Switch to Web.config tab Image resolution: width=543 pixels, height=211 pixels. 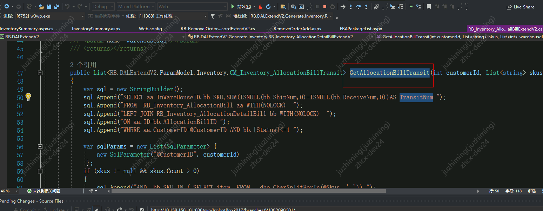tap(150, 29)
